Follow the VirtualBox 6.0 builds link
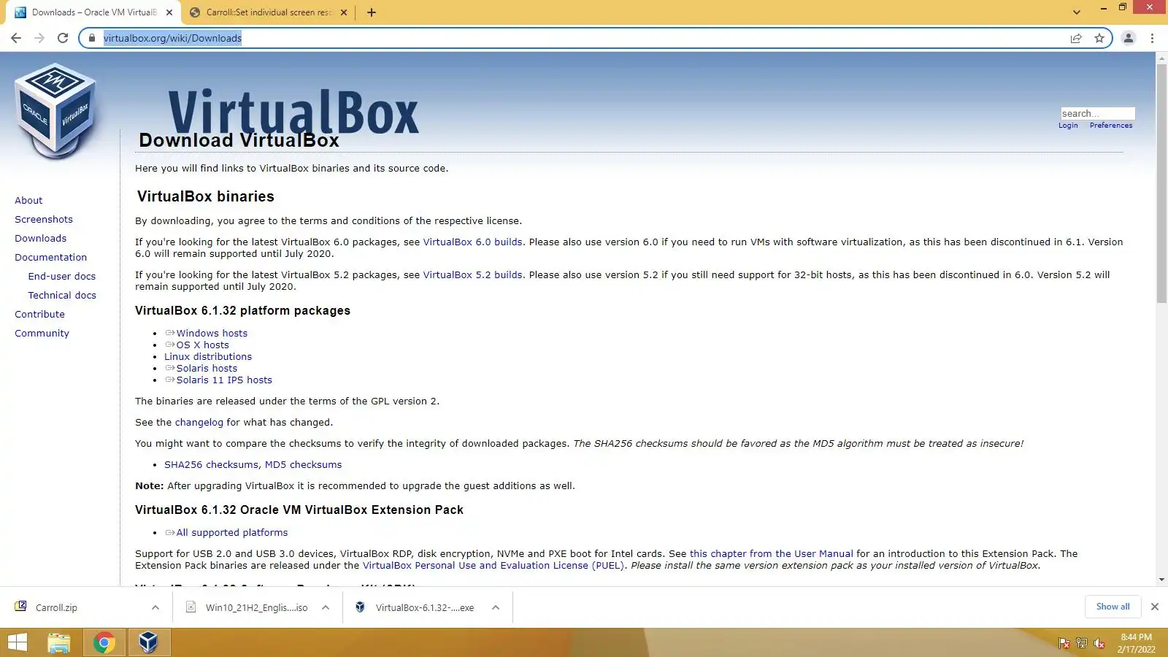This screenshot has height=657, width=1168. click(473, 242)
